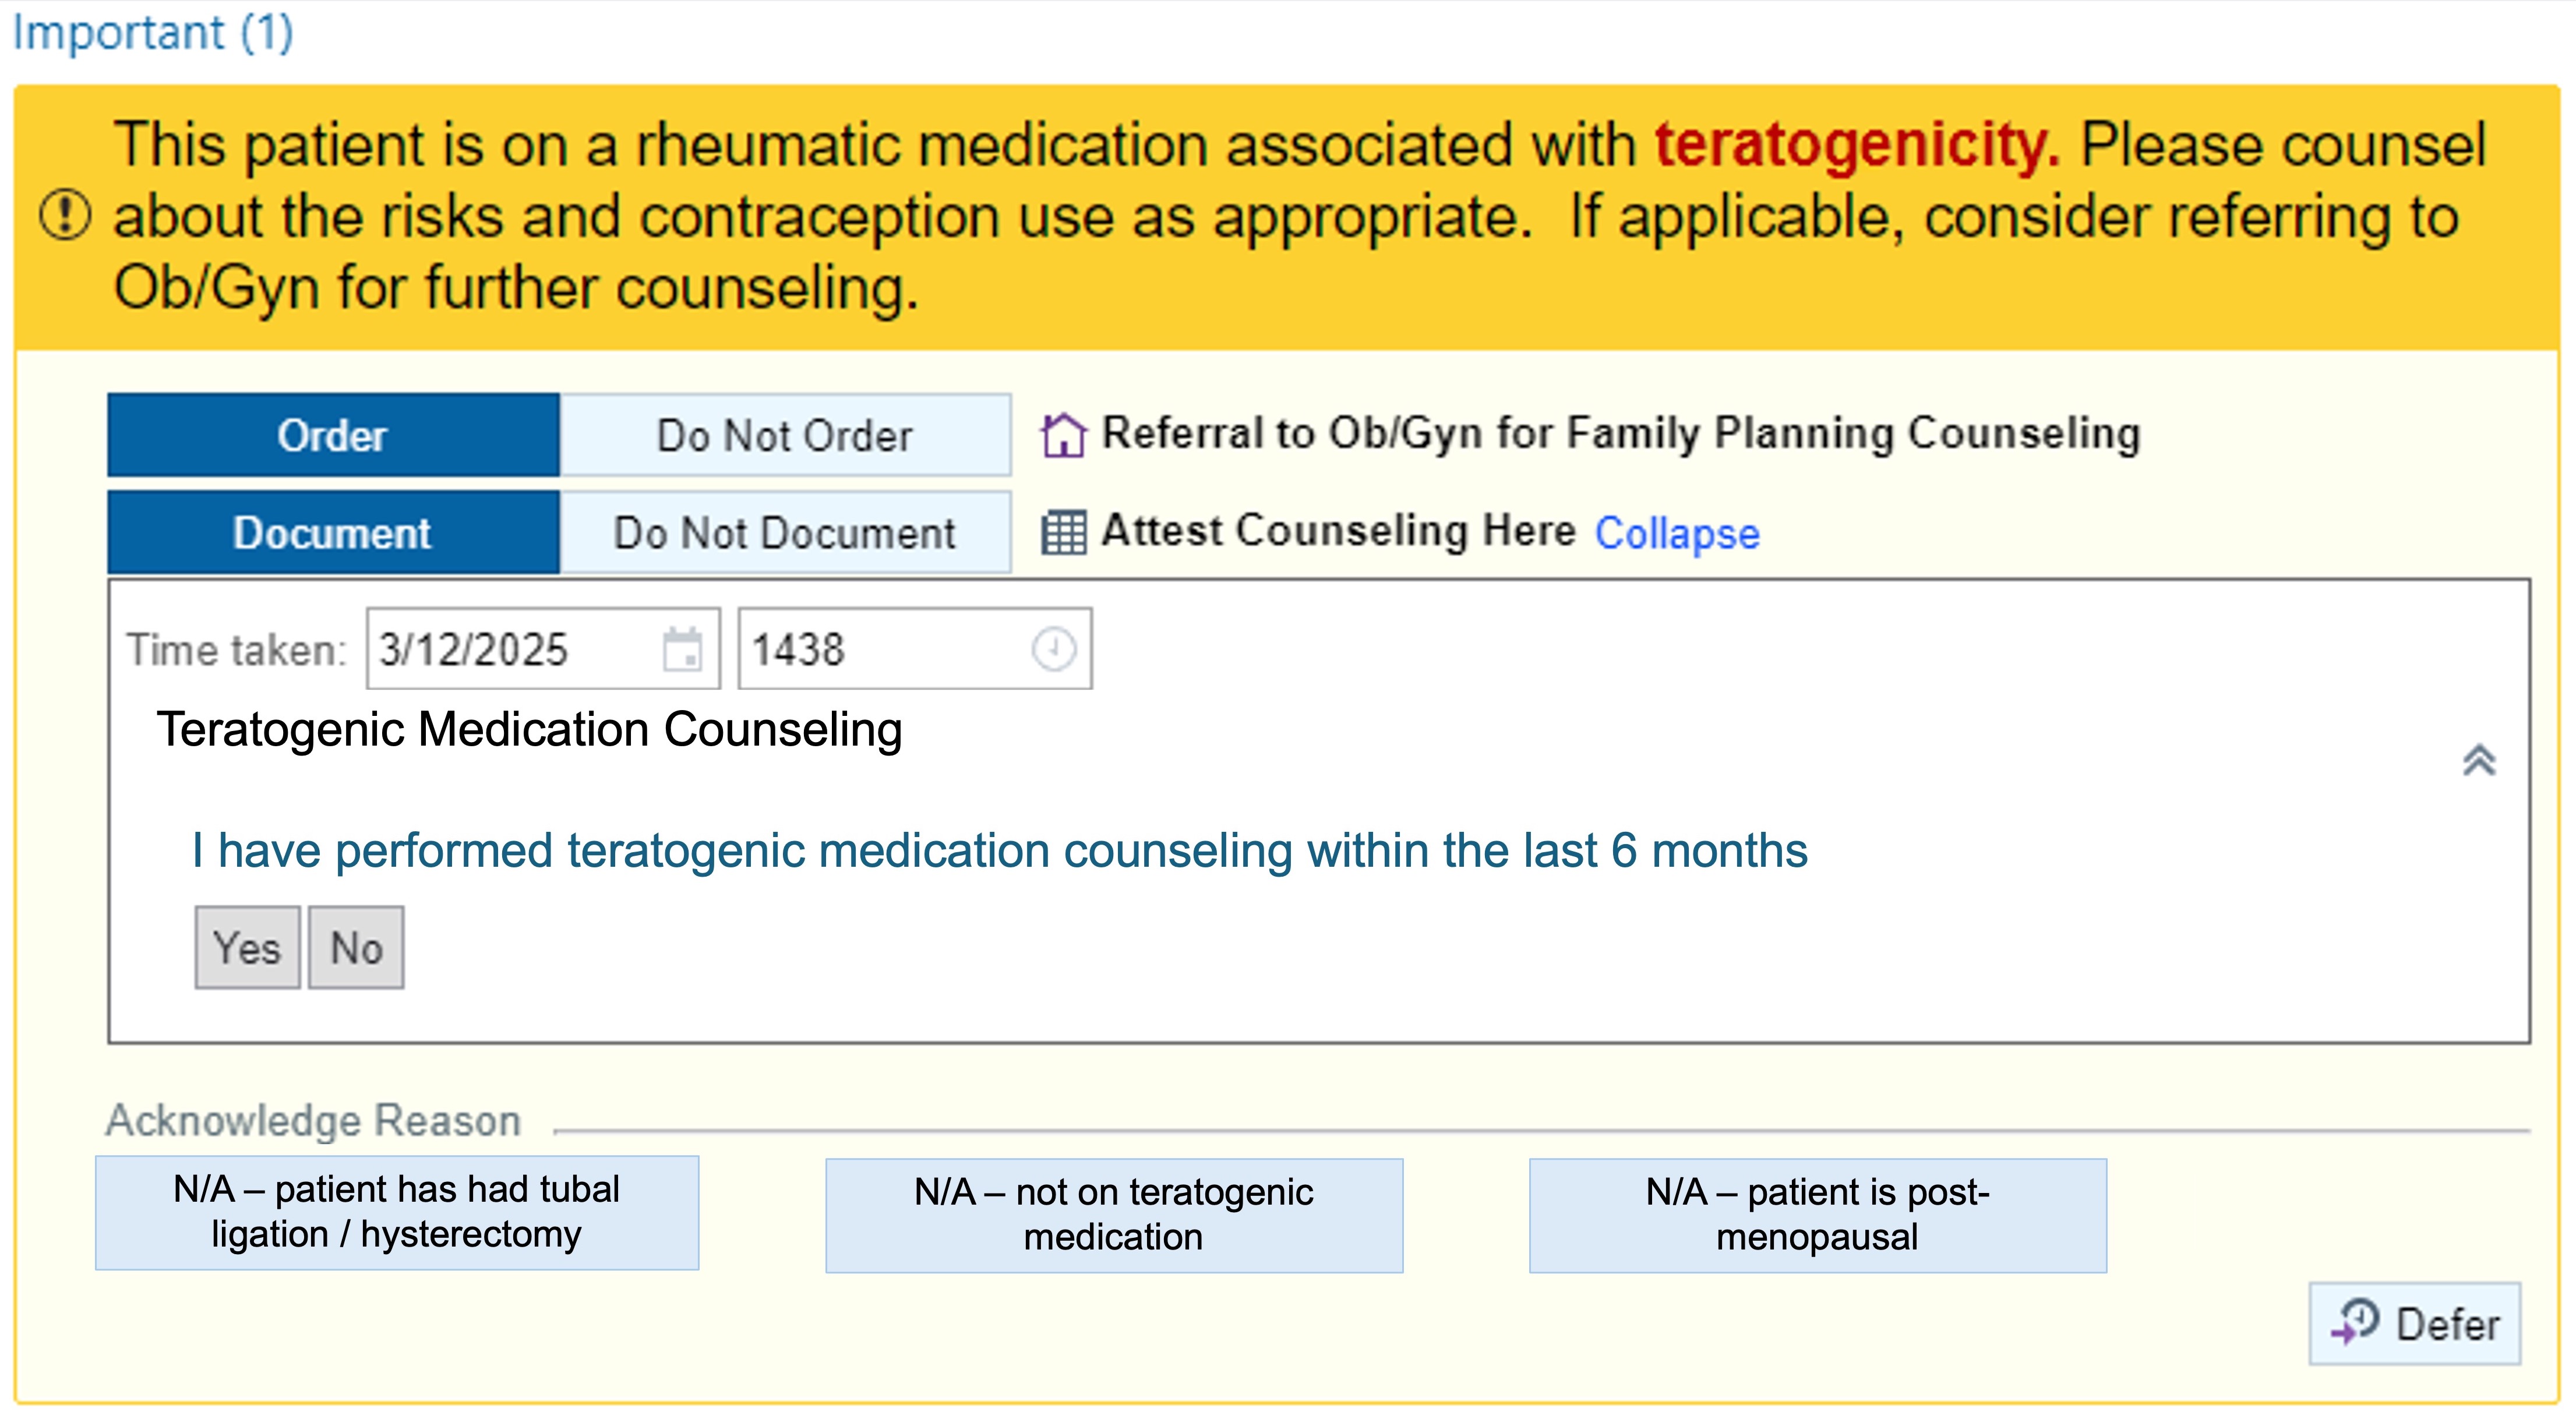Select Do Not Order for referral
Image resolution: width=2576 pixels, height=1419 pixels.
785,436
